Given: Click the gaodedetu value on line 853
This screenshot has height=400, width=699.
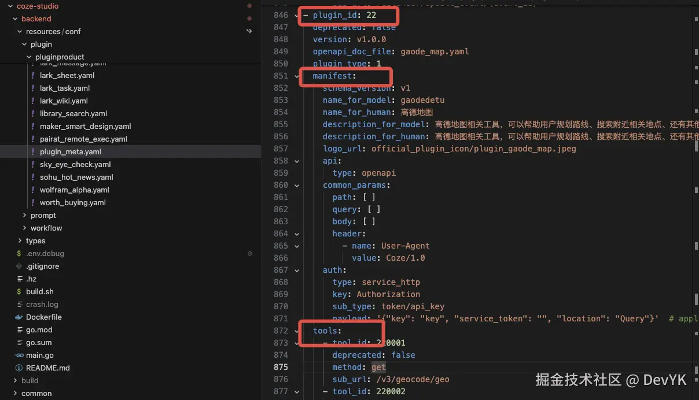Looking at the screenshot, I should (422, 100).
